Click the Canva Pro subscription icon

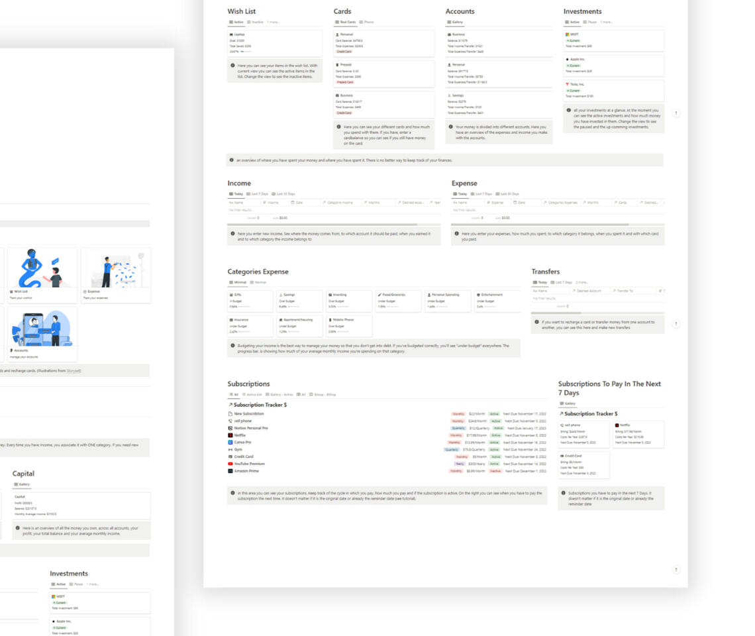pyautogui.click(x=230, y=443)
